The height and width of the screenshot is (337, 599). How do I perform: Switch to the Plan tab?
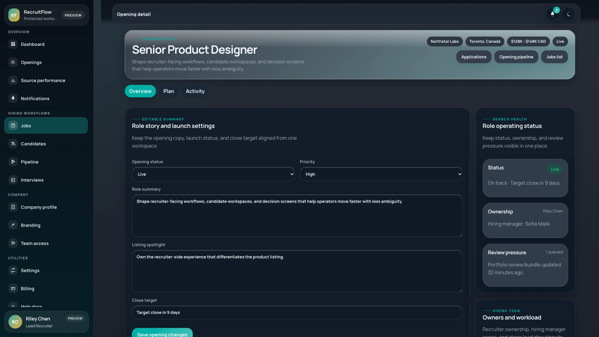[x=168, y=91]
